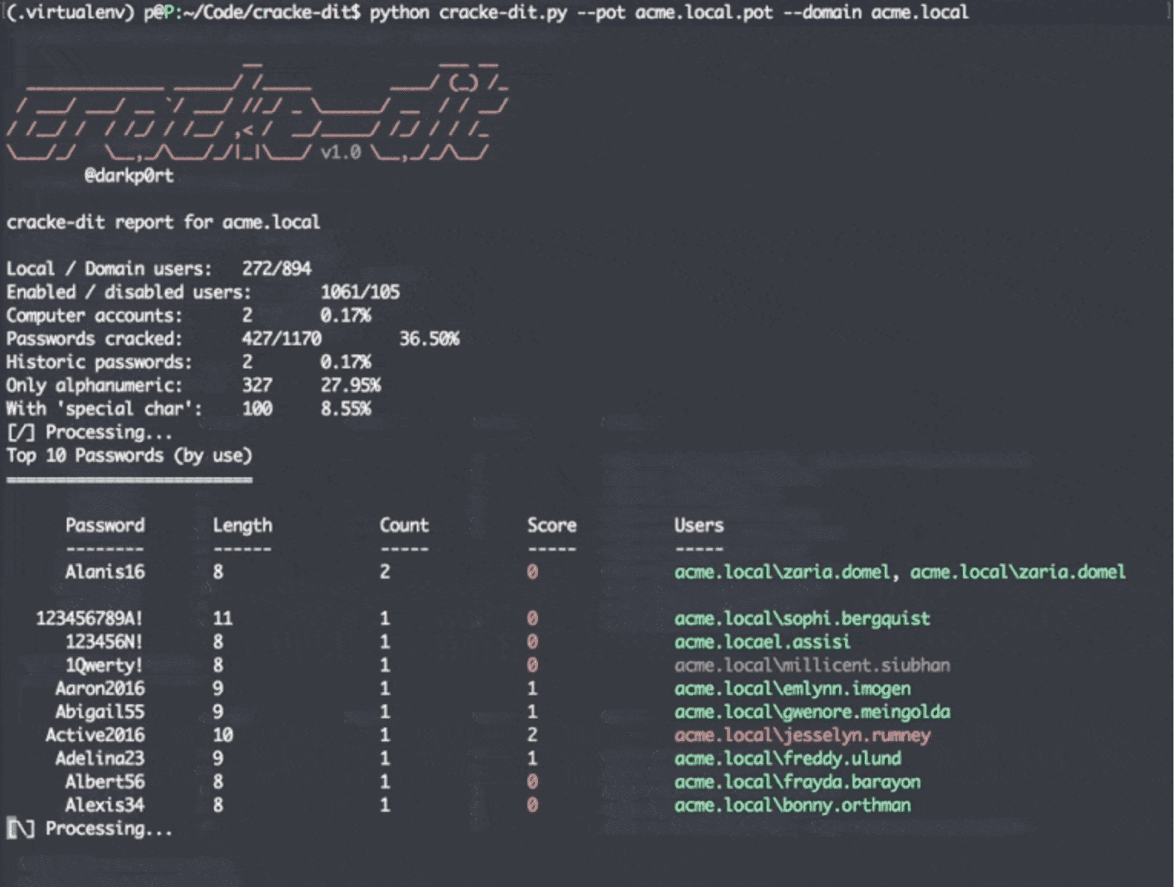Select the @darkp0rt author handle
The height and width of the screenshot is (887, 1175).
click(129, 176)
